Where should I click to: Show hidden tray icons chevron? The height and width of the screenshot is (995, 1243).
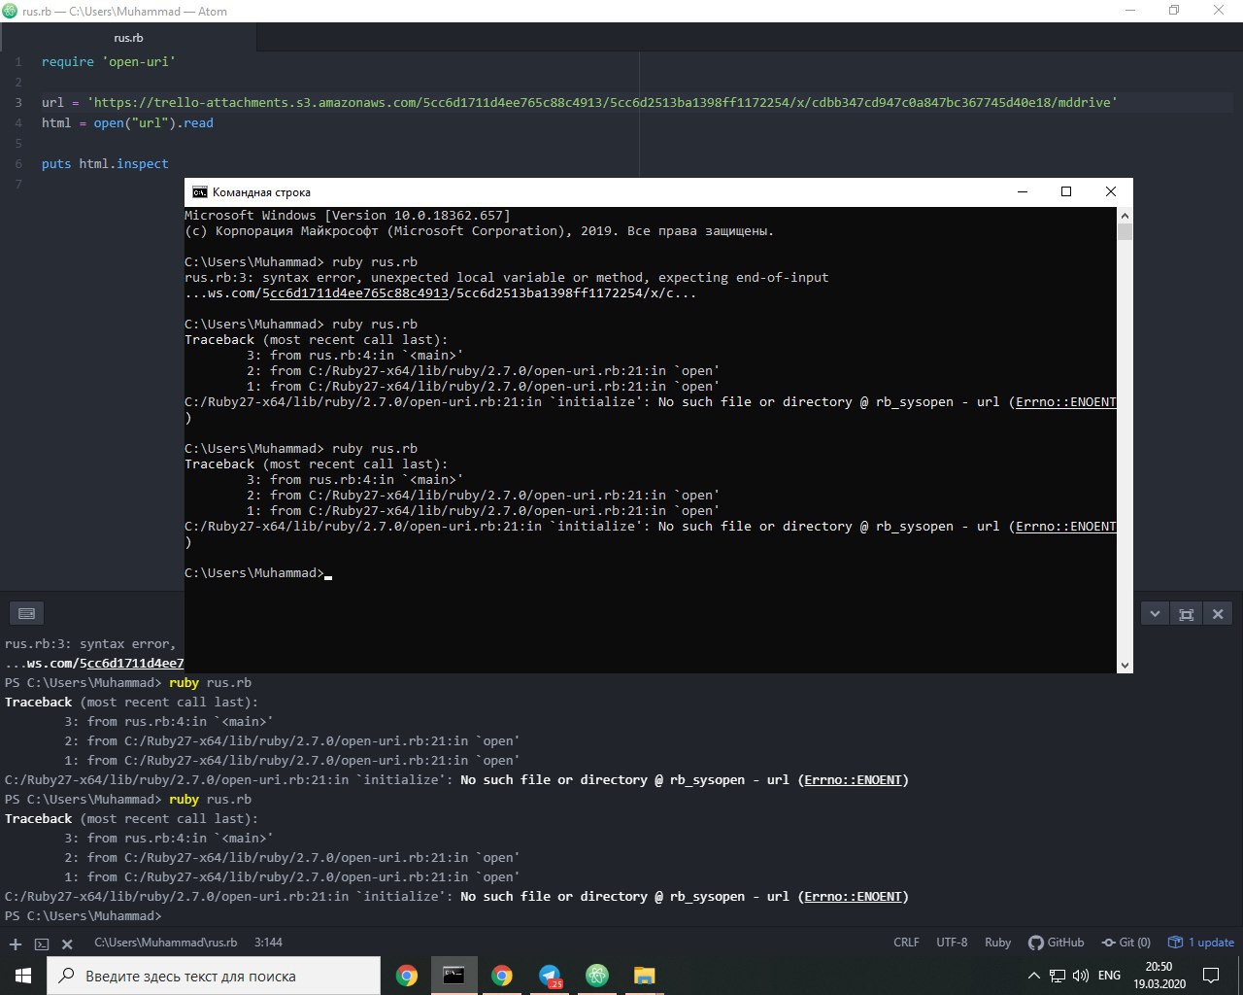[1034, 976]
